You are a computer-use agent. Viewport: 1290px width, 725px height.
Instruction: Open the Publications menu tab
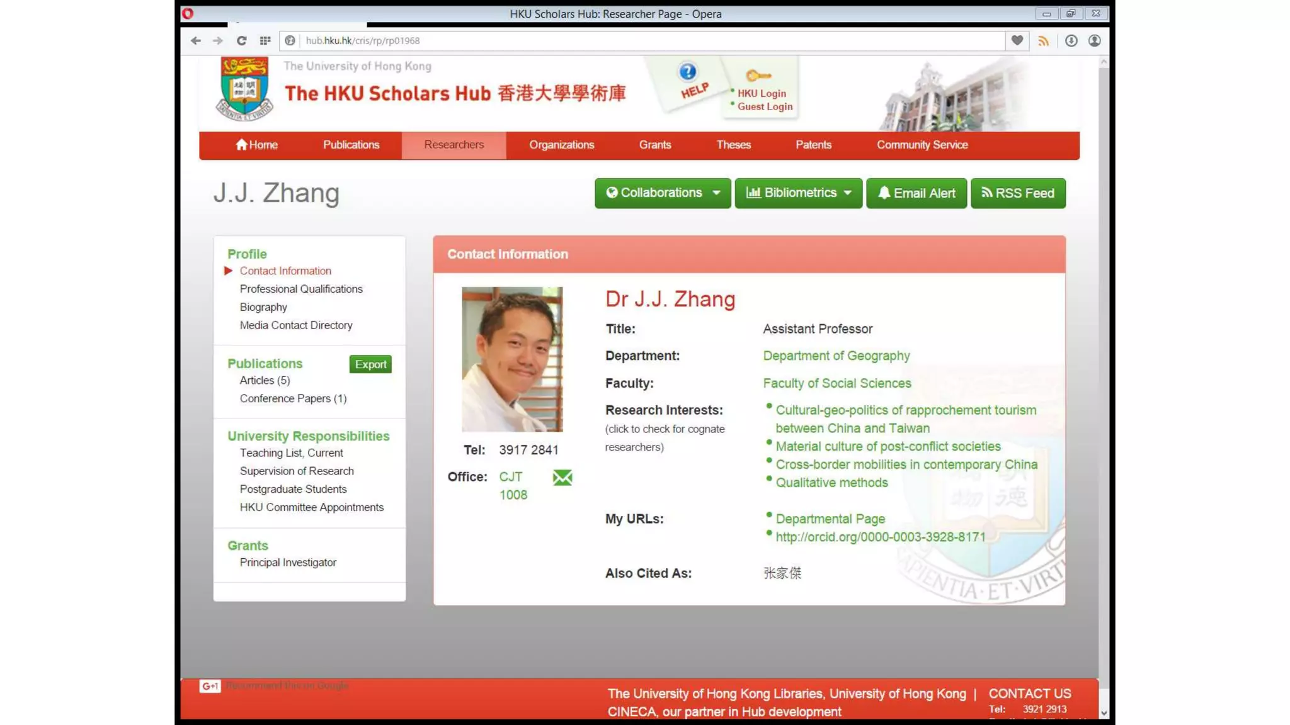pyautogui.click(x=351, y=145)
